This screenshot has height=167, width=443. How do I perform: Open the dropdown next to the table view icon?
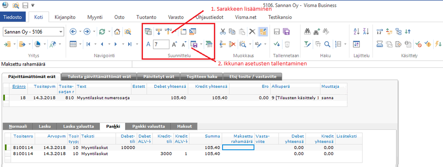[81, 44]
